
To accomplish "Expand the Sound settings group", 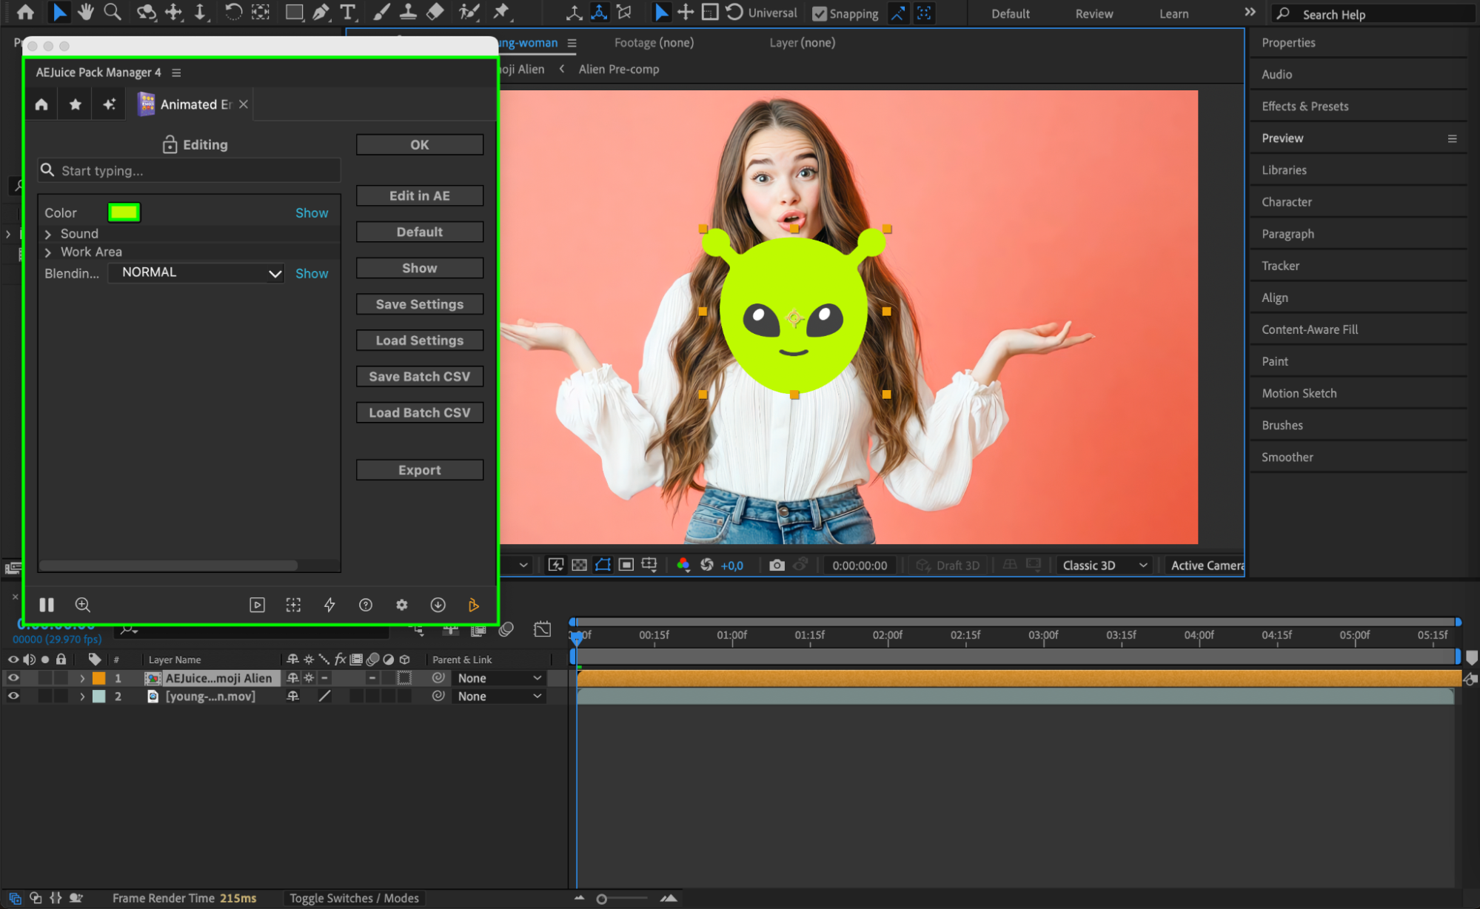I will [48, 234].
